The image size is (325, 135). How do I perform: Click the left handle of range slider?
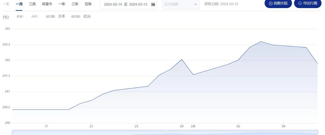coord(12,133)
